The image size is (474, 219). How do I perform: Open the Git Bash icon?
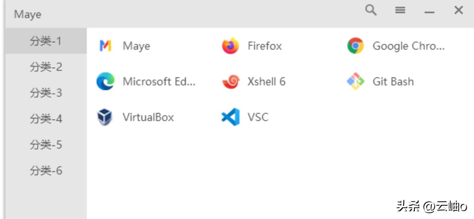pyautogui.click(x=355, y=81)
